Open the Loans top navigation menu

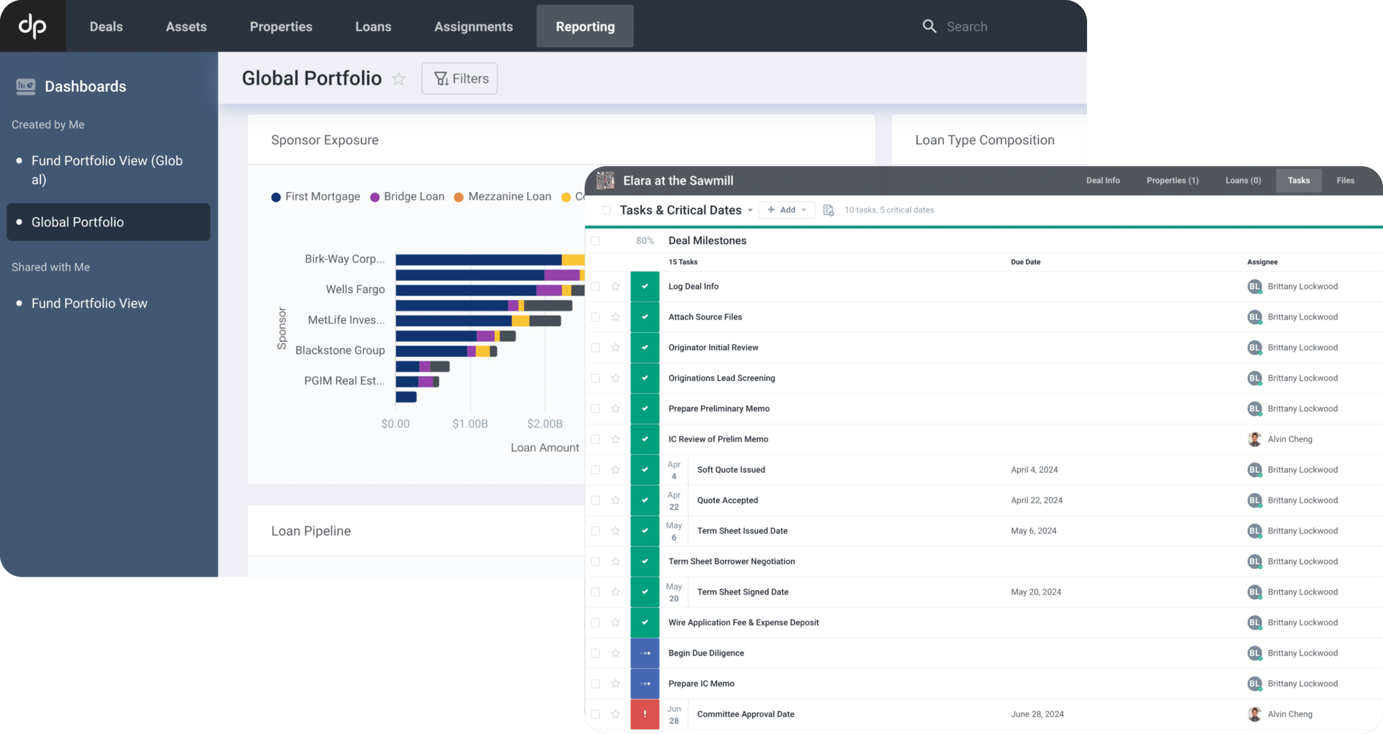coord(373,26)
